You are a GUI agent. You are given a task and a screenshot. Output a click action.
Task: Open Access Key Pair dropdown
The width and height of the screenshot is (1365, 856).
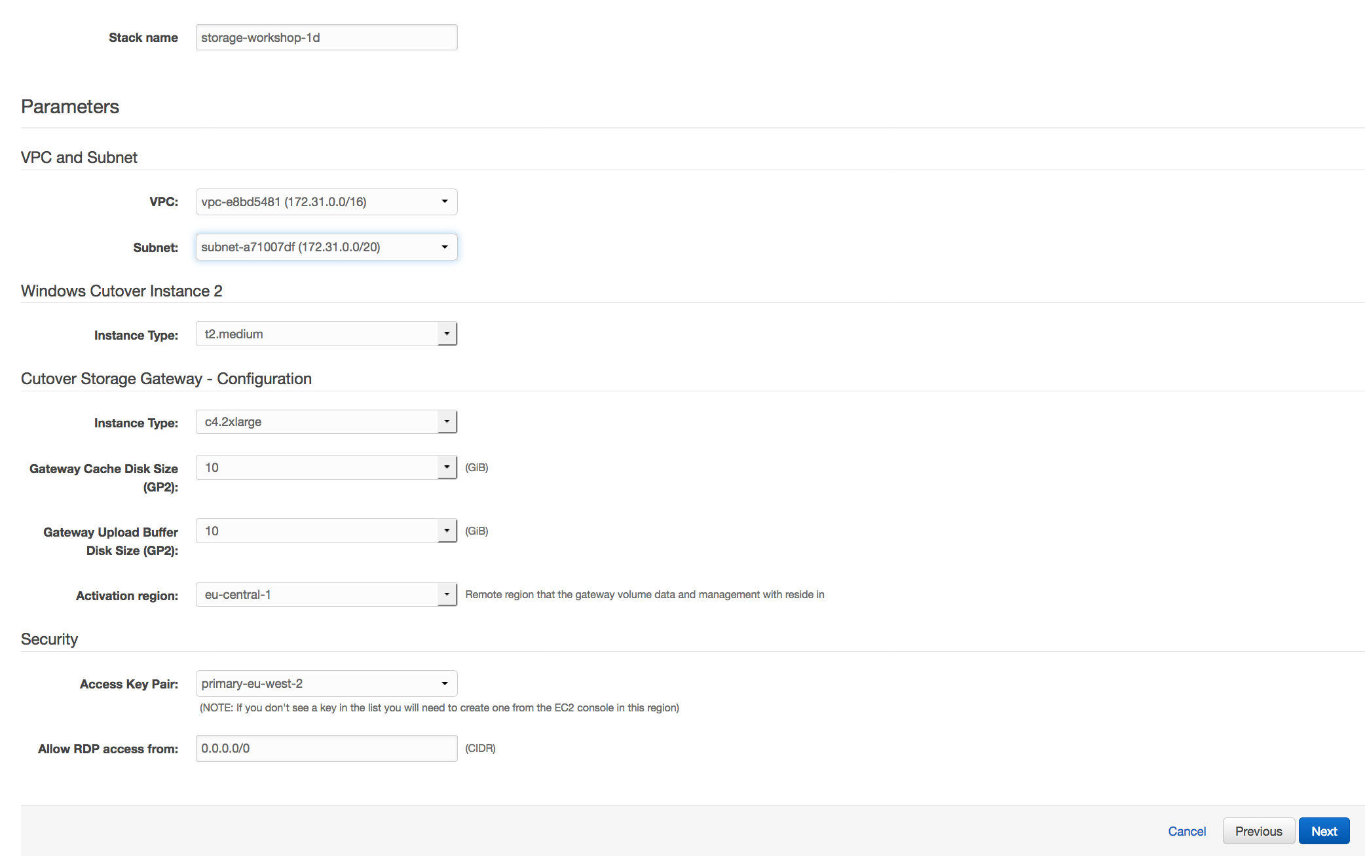(x=326, y=683)
